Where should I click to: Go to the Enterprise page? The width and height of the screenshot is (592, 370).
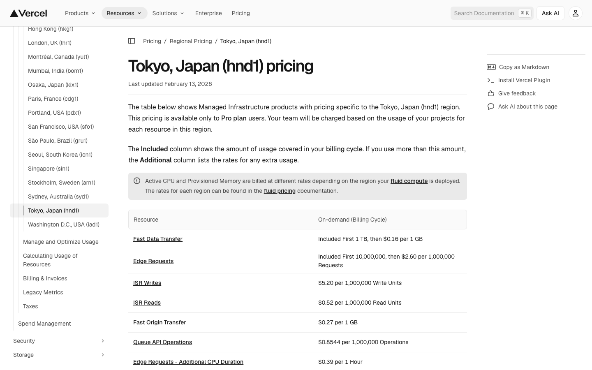(x=208, y=13)
